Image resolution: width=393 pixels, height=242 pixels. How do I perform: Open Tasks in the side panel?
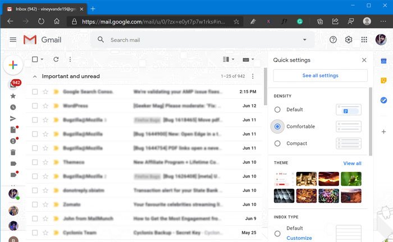coord(383,100)
